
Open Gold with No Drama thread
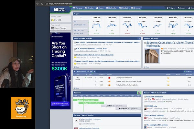pos(155,97)
